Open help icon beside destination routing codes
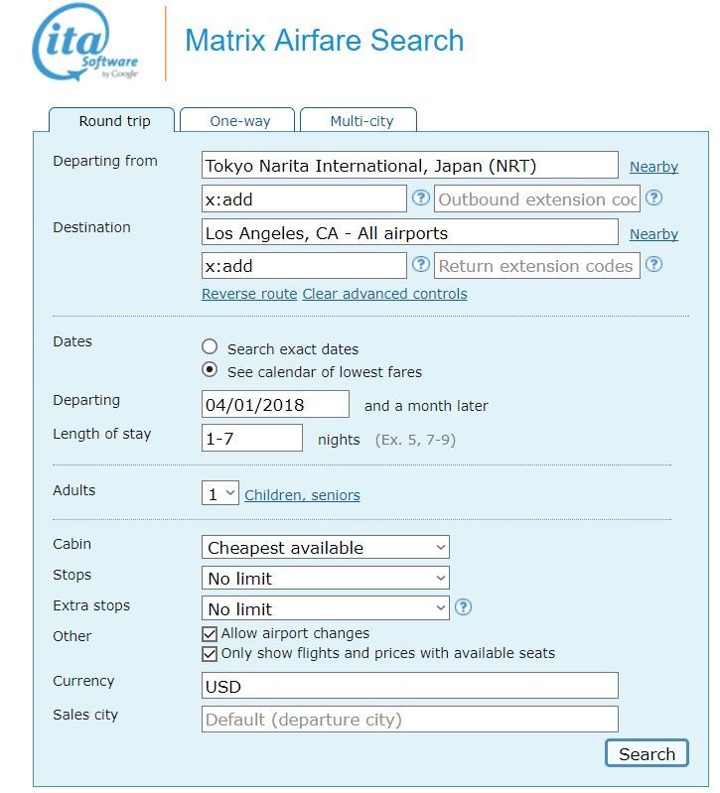Image resolution: width=720 pixels, height=793 pixels. [x=421, y=265]
